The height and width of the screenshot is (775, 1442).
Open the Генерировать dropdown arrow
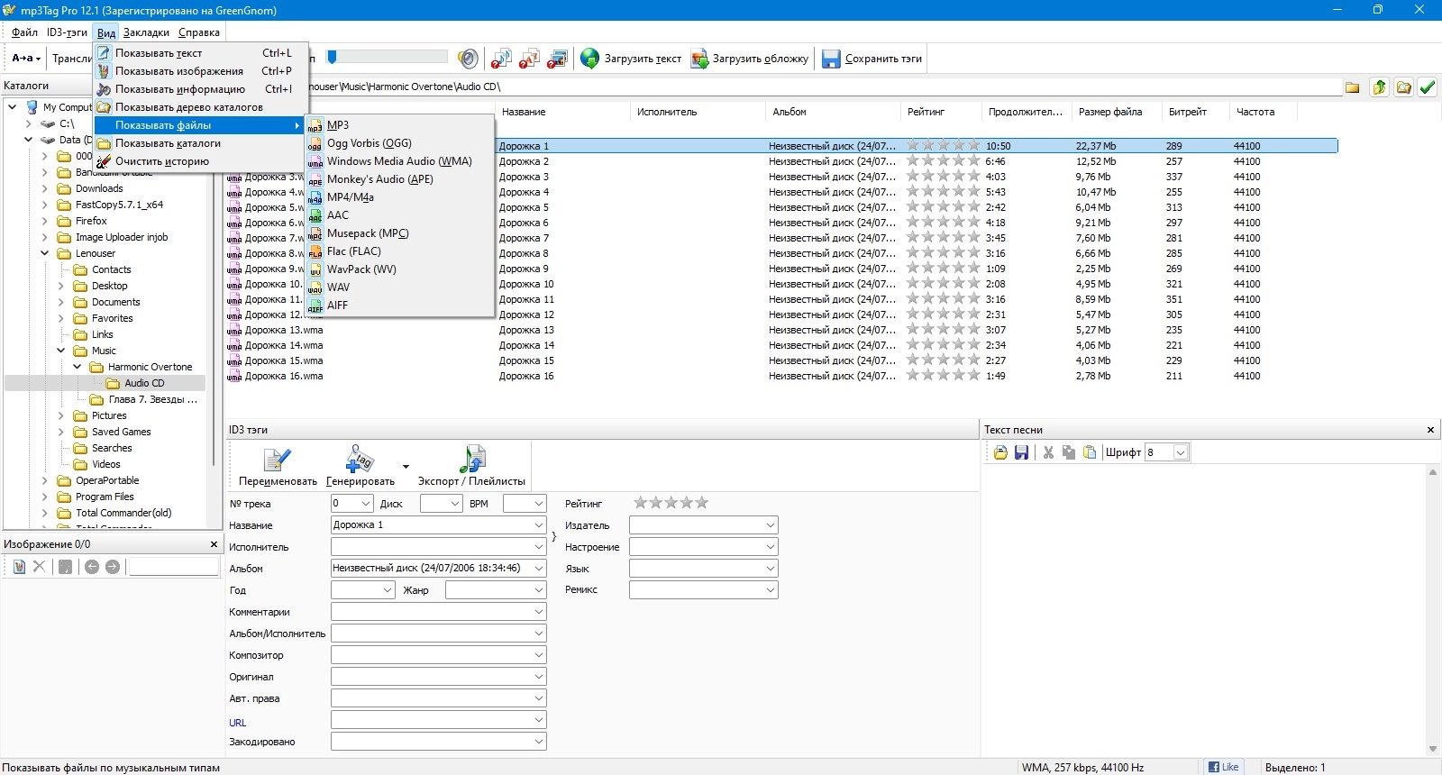pyautogui.click(x=406, y=467)
